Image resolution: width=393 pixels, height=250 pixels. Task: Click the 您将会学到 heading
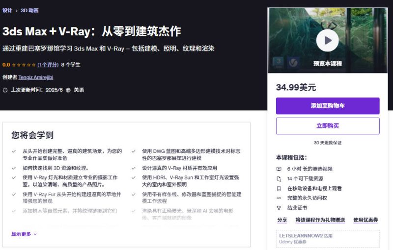pyautogui.click(x=32, y=135)
